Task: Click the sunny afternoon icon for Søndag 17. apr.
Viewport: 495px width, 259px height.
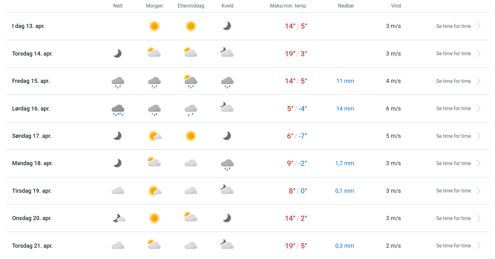Action: click(x=191, y=136)
